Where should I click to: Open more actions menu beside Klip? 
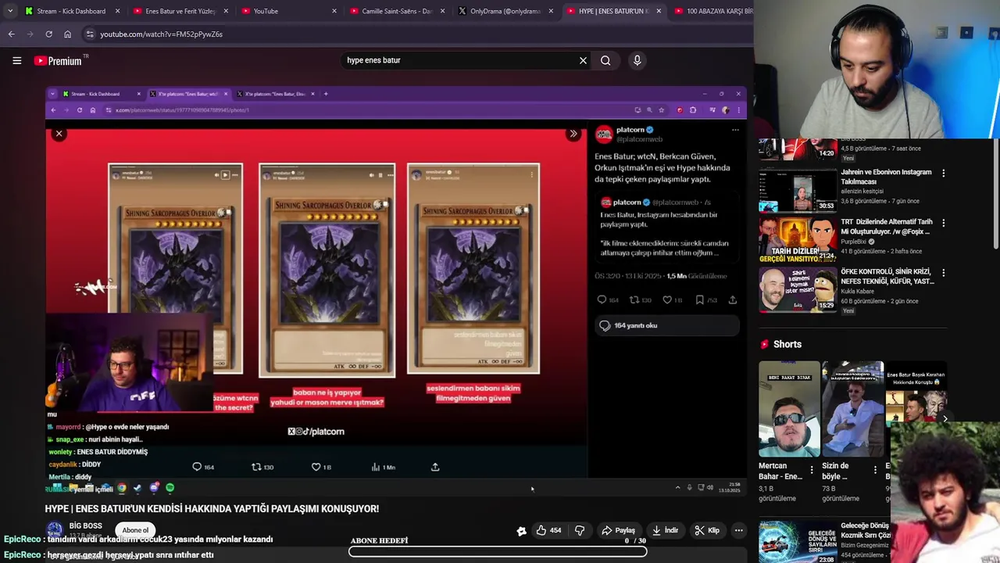pyautogui.click(x=738, y=530)
